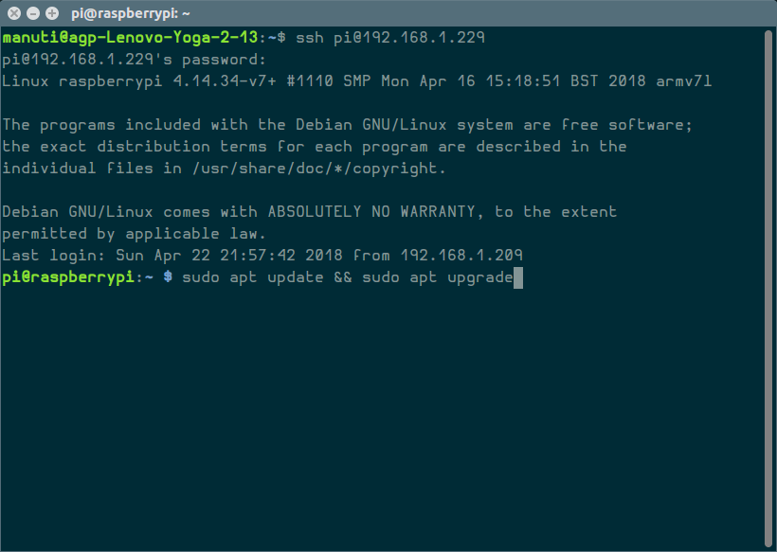
Task: Click the ABSOLUTELY NO WARRANTY text
Action: pyautogui.click(x=375, y=212)
